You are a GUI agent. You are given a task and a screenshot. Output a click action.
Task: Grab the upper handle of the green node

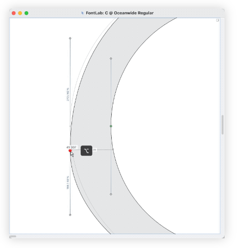(x=111, y=59)
